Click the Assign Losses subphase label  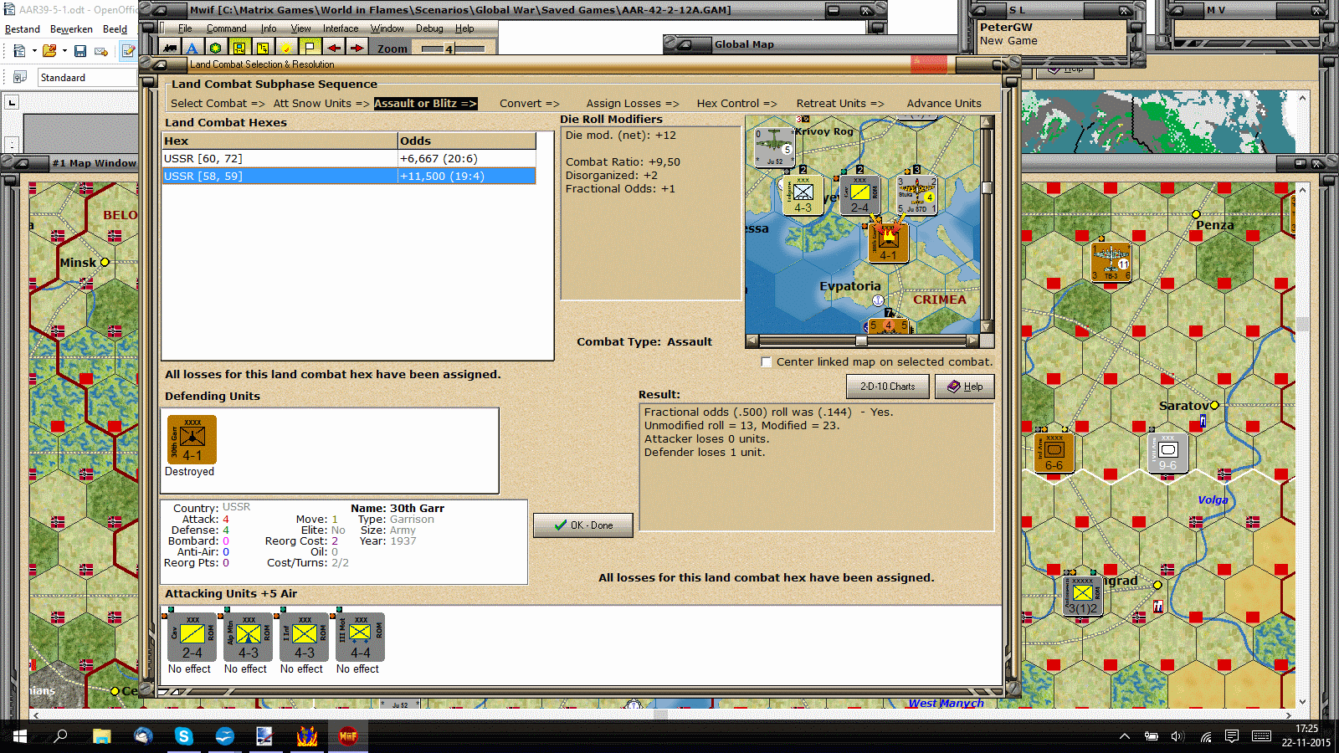pos(633,104)
